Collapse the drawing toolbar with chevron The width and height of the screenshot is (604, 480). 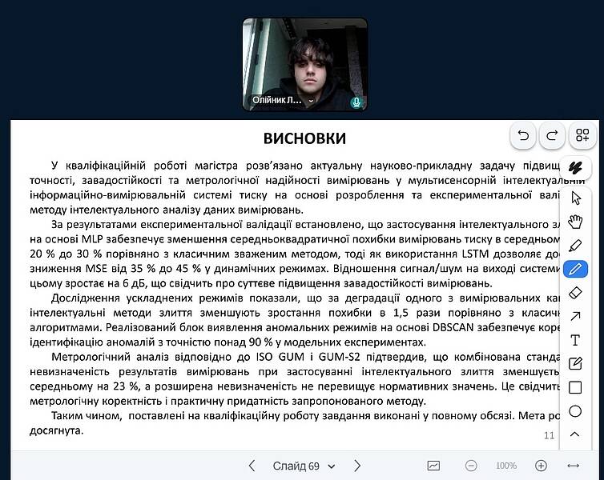pyautogui.click(x=574, y=434)
